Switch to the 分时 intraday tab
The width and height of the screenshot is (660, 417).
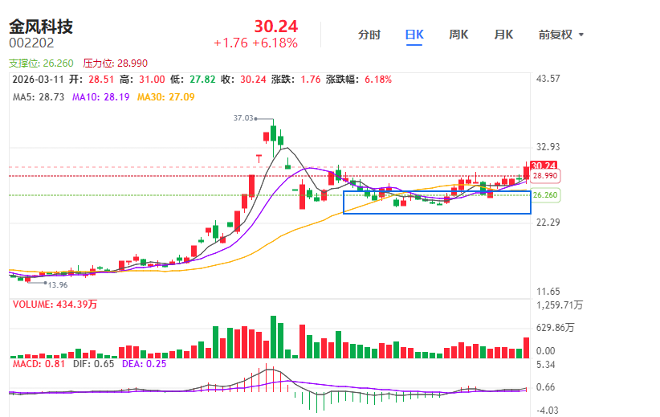pos(369,35)
